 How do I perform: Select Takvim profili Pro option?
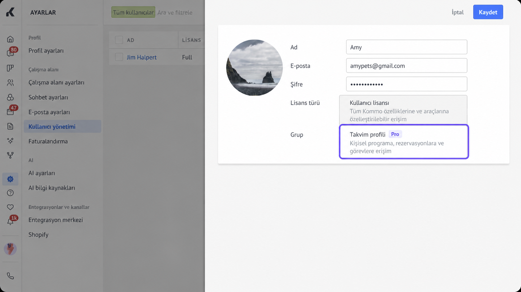404,142
